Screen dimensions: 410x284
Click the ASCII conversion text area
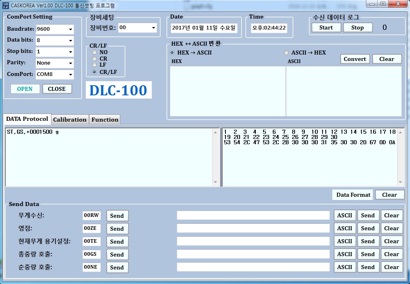click(344, 91)
